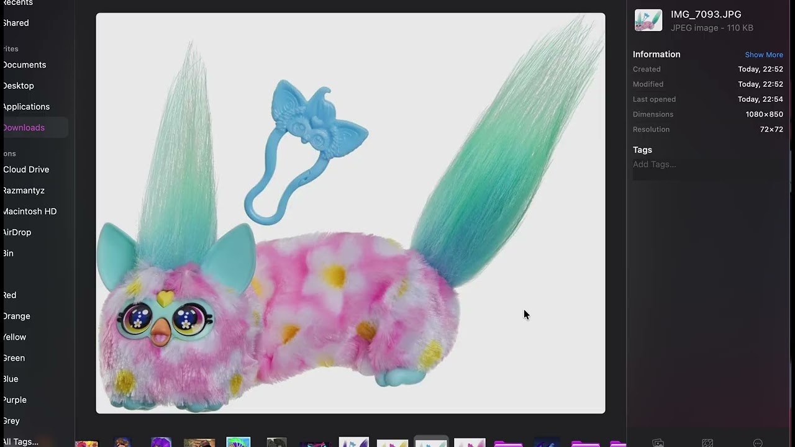Filter by the Blue tag
Screen dimensions: 795x447
(x=11, y=379)
